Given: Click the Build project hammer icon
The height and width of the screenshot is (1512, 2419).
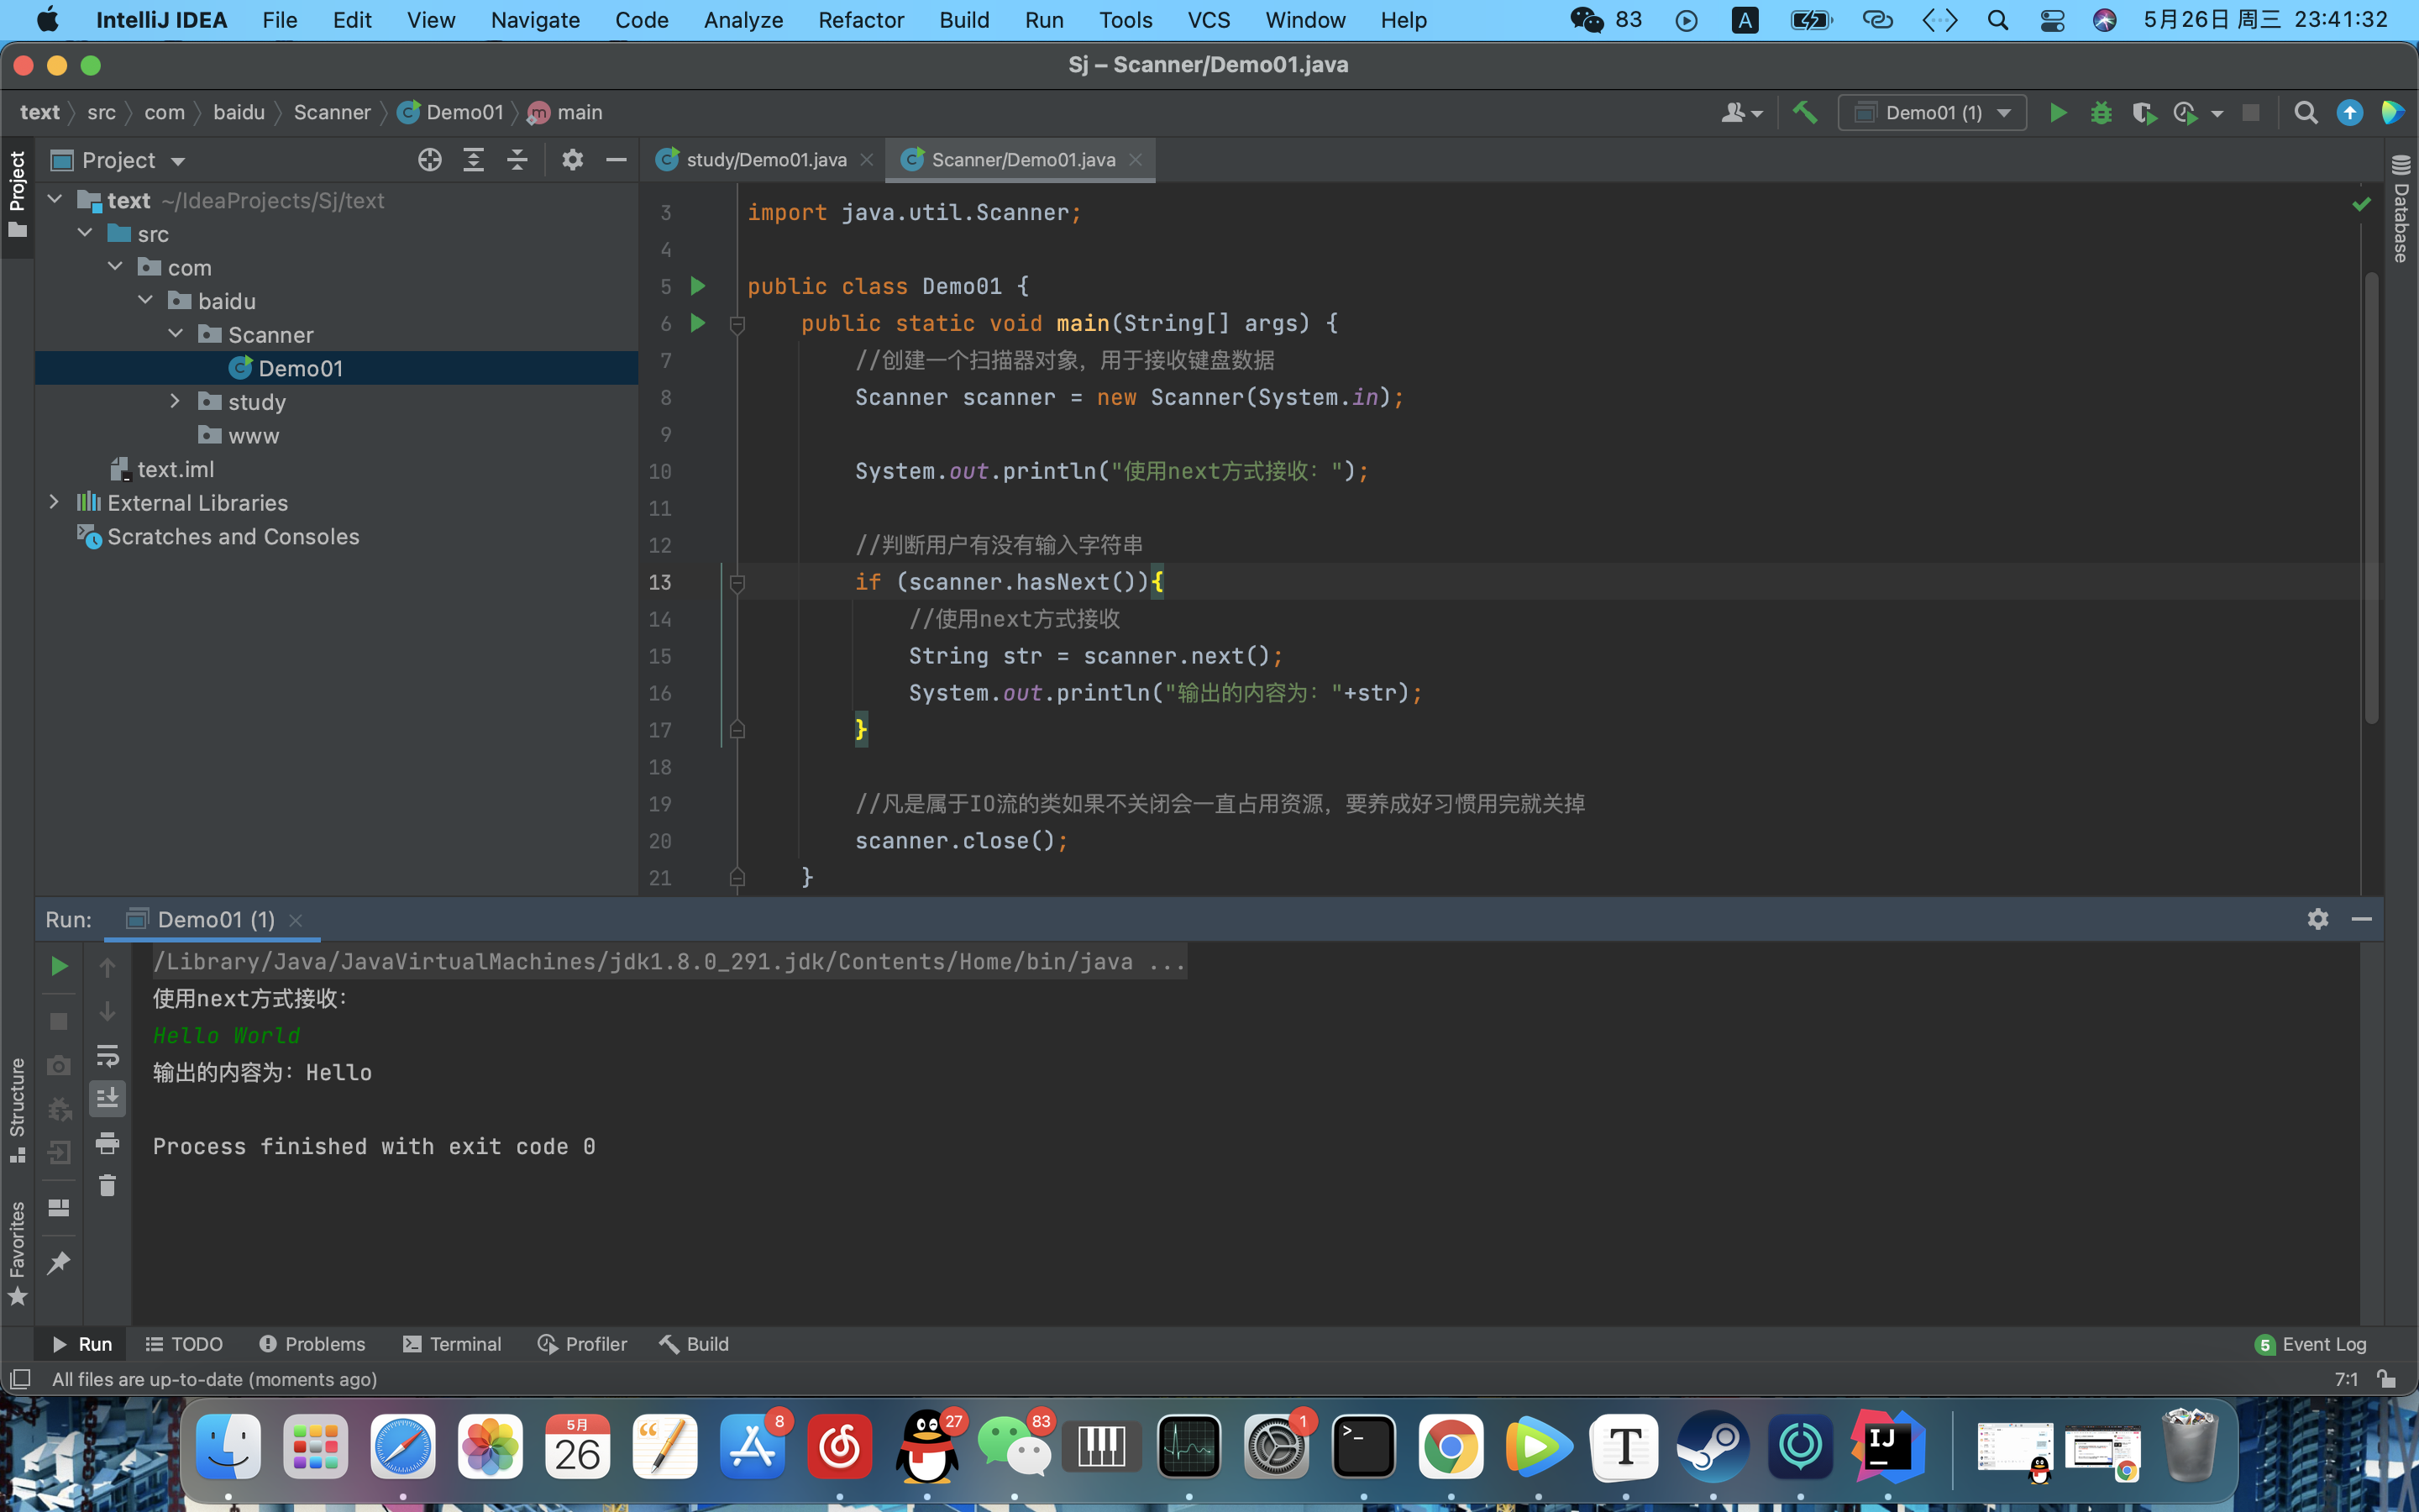Looking at the screenshot, I should coord(1804,112).
